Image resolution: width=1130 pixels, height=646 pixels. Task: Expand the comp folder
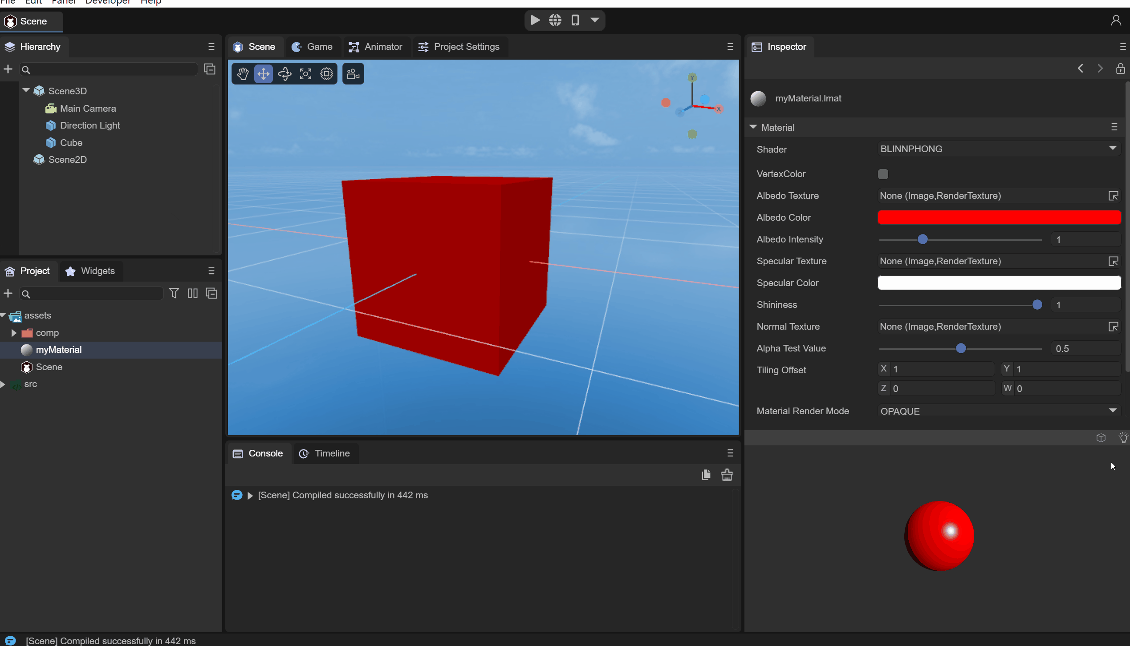point(14,333)
